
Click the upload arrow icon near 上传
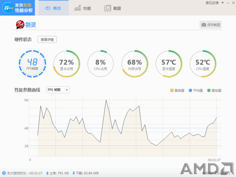tap(48, 173)
